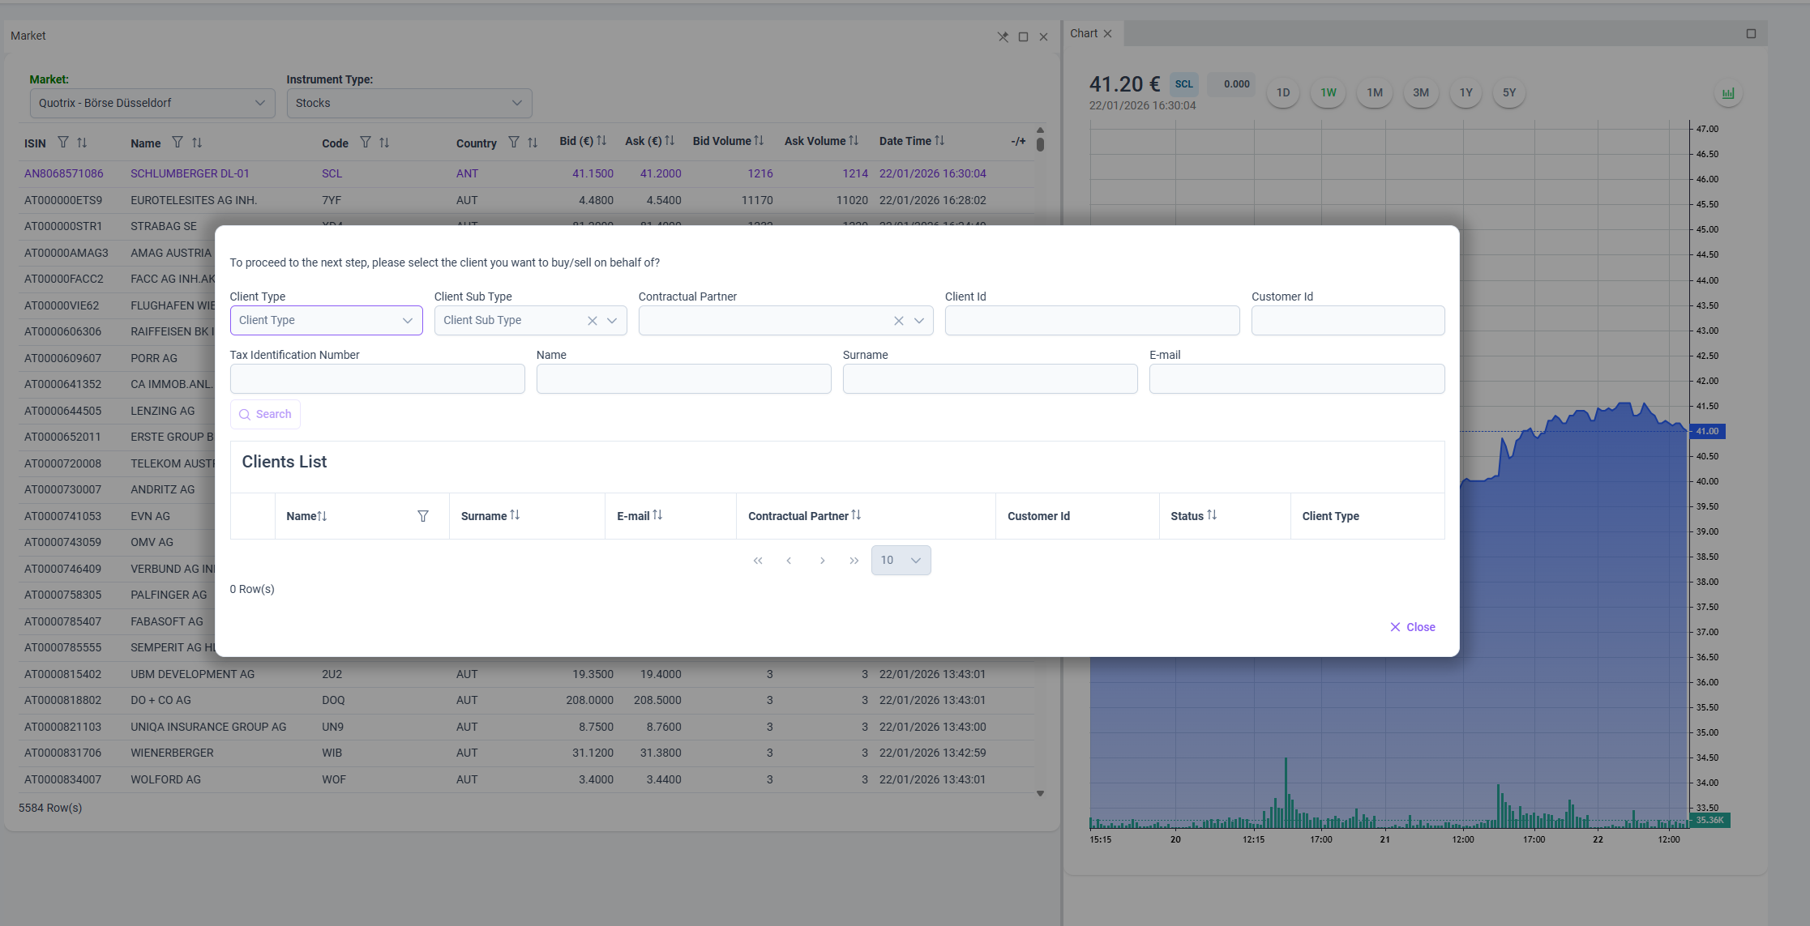The image size is (1810, 926).
Task: Open the Client Type dropdown
Action: pyautogui.click(x=326, y=321)
